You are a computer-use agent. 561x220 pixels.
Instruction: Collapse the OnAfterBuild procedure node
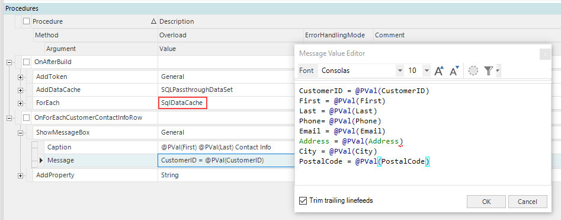tap(9, 62)
